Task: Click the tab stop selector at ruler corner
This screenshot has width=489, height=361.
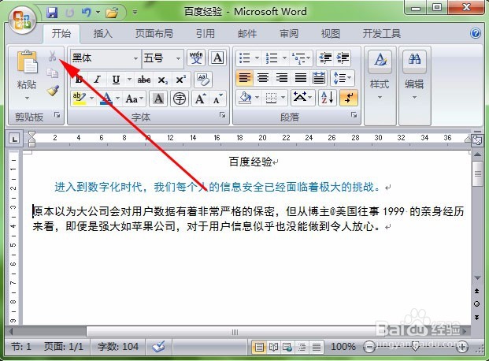Action: point(14,139)
